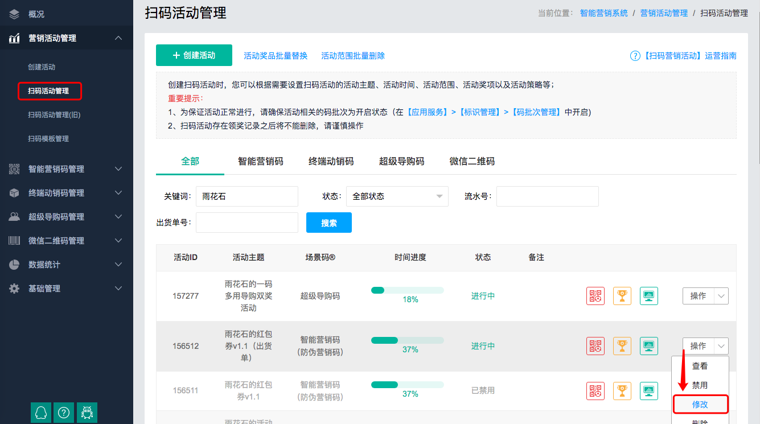Open 扫码活动管理 in the sidebar submenu
The image size is (760, 424).
[x=48, y=91]
